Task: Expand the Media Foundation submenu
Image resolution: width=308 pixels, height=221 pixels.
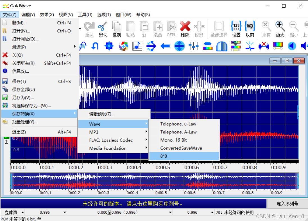Action: tap(113, 148)
